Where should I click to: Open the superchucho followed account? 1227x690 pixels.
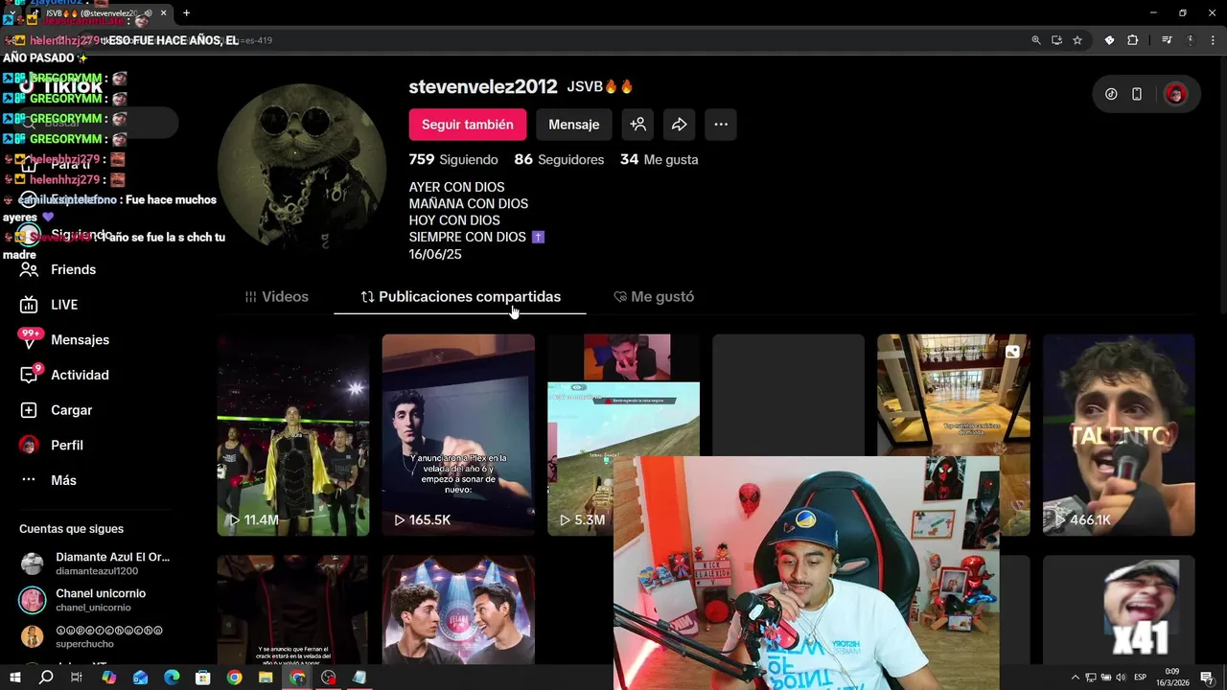pos(92,636)
